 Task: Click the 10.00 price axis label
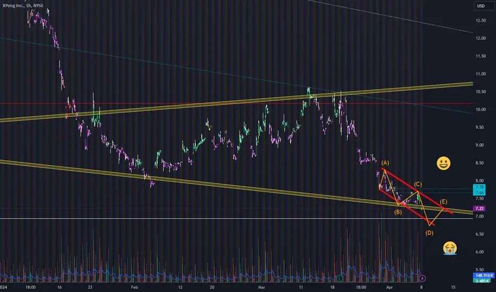481,109
